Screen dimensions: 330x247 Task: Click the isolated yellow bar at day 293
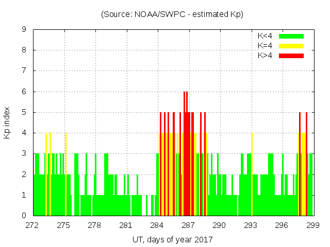[x=252, y=175]
